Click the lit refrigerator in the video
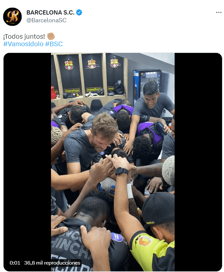This screenshot has height=272, width=224. (148, 85)
